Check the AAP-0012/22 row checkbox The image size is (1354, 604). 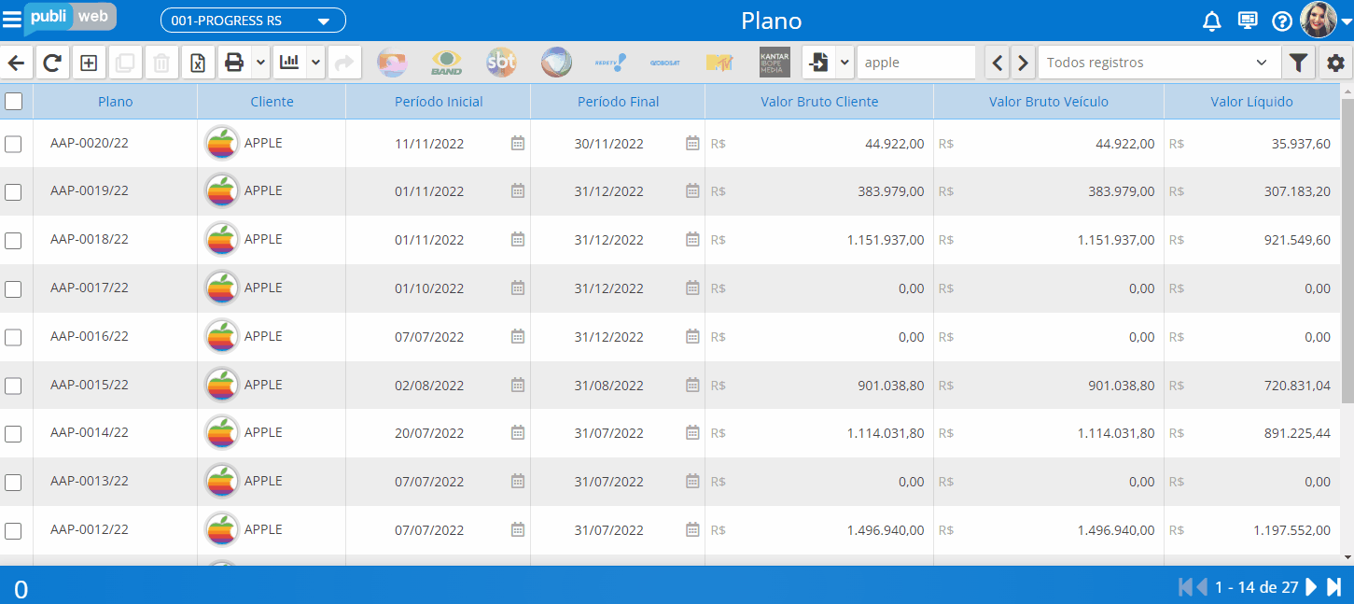(13, 531)
